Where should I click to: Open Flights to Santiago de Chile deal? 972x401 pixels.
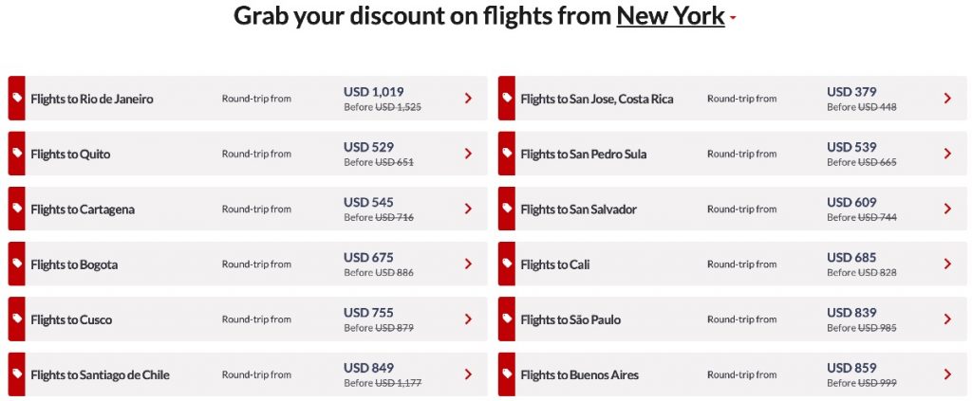pyautogui.click(x=100, y=374)
